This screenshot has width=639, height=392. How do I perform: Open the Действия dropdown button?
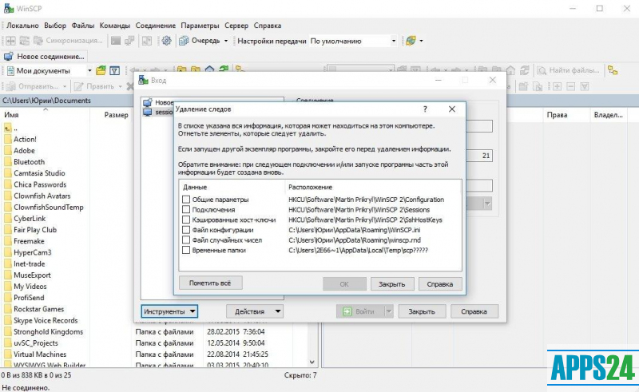click(255, 311)
